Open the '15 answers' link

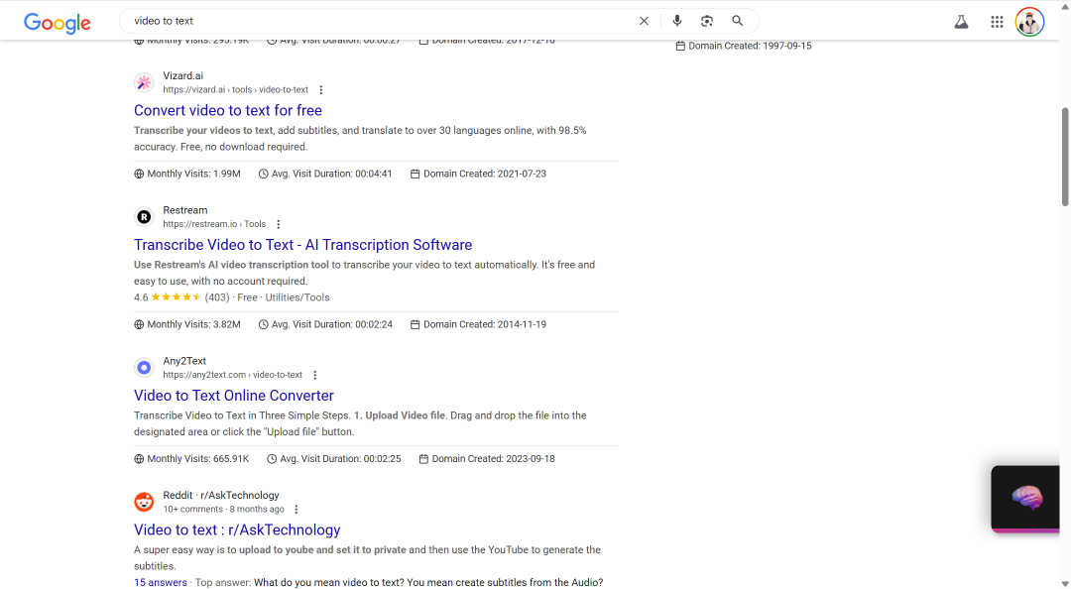pyautogui.click(x=161, y=583)
